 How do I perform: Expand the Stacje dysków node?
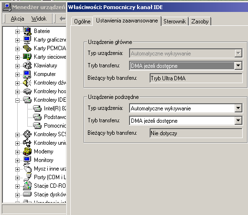17,195
